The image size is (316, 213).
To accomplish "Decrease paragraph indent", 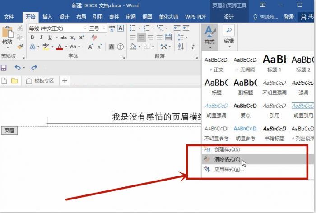I will (x=177, y=28).
